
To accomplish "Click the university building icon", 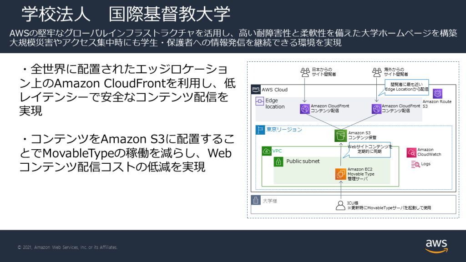I will pyautogui.click(x=256, y=200).
